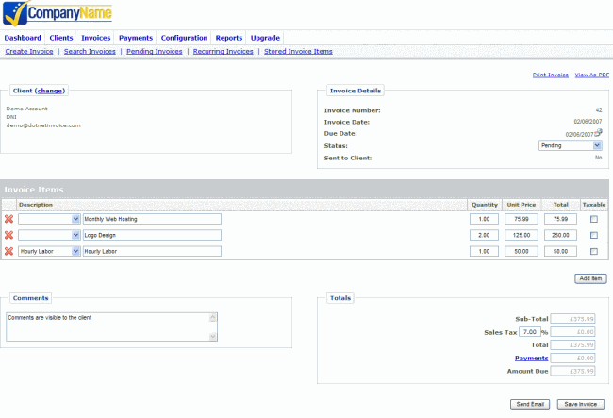Go to the Dashboard tab
The height and width of the screenshot is (418, 613).
pyautogui.click(x=23, y=38)
